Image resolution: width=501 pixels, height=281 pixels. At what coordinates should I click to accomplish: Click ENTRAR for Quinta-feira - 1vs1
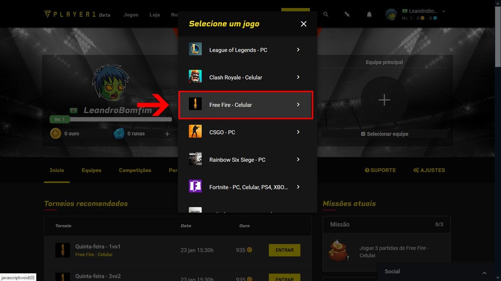tap(285, 251)
